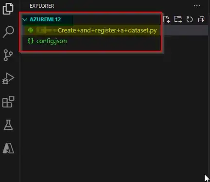The width and height of the screenshot is (210, 182).
Task: Open Explorer views and more actions menu
Action: [197, 6]
